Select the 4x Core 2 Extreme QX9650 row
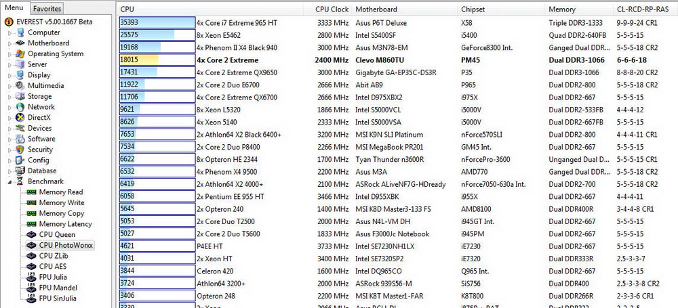 coord(398,72)
